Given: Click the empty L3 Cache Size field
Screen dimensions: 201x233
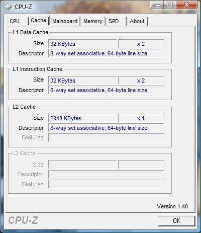Looking at the screenshot, I should click(82, 165).
